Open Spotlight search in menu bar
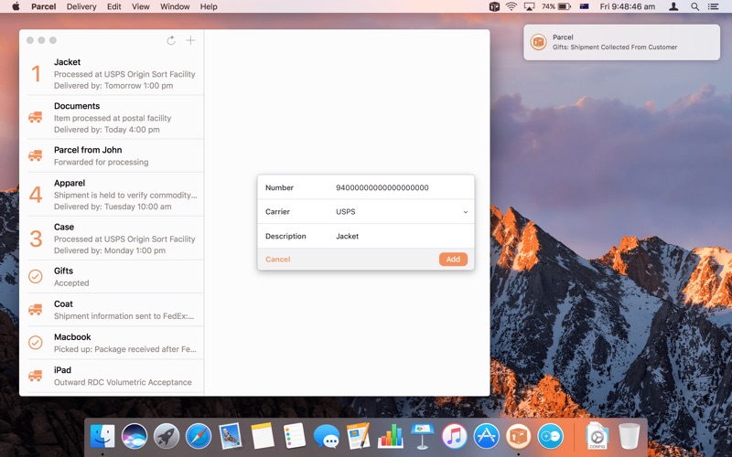The height and width of the screenshot is (457, 732). 694,6
